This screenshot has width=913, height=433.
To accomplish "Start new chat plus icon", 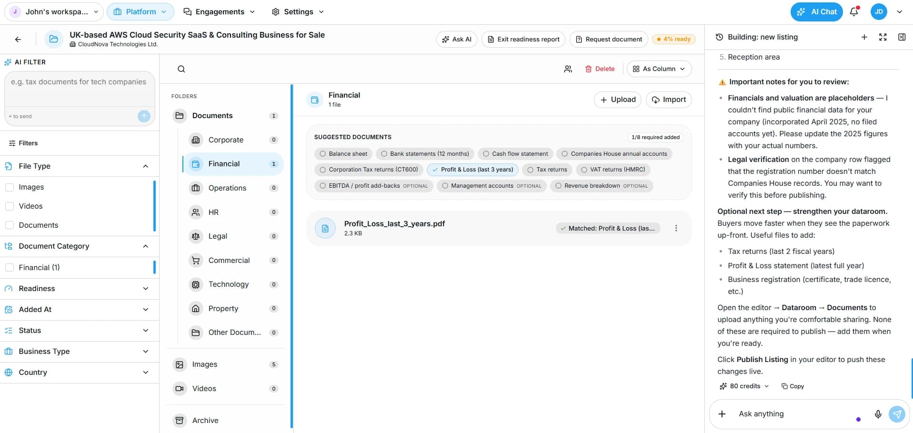I will (864, 37).
